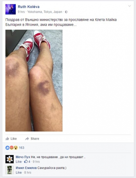This screenshot has height=178, width=136.
Task: Click the Share arrow icon
Action: (x=27, y=139)
